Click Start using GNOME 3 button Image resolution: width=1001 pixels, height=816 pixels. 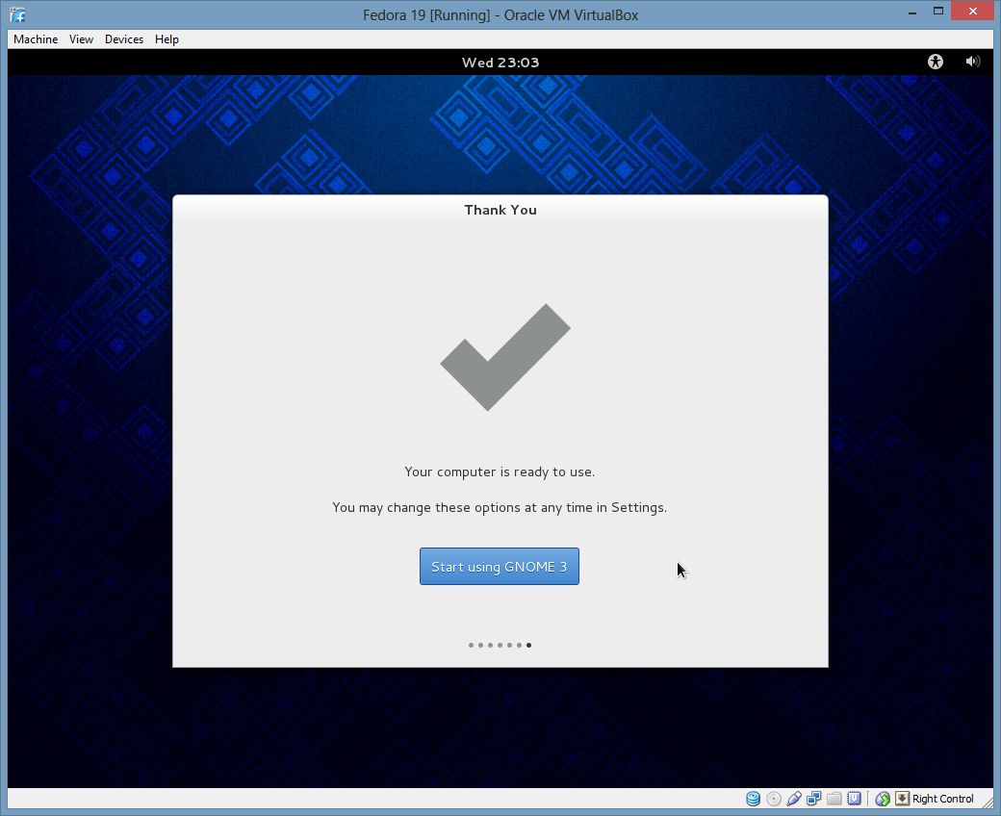(x=500, y=566)
